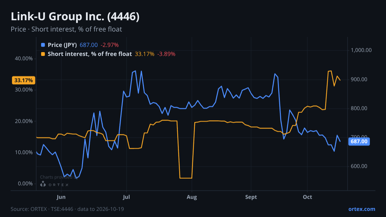This screenshot has height=217, width=386.
Task: Click the orange Short interest legend swatch
Action: (43, 54)
